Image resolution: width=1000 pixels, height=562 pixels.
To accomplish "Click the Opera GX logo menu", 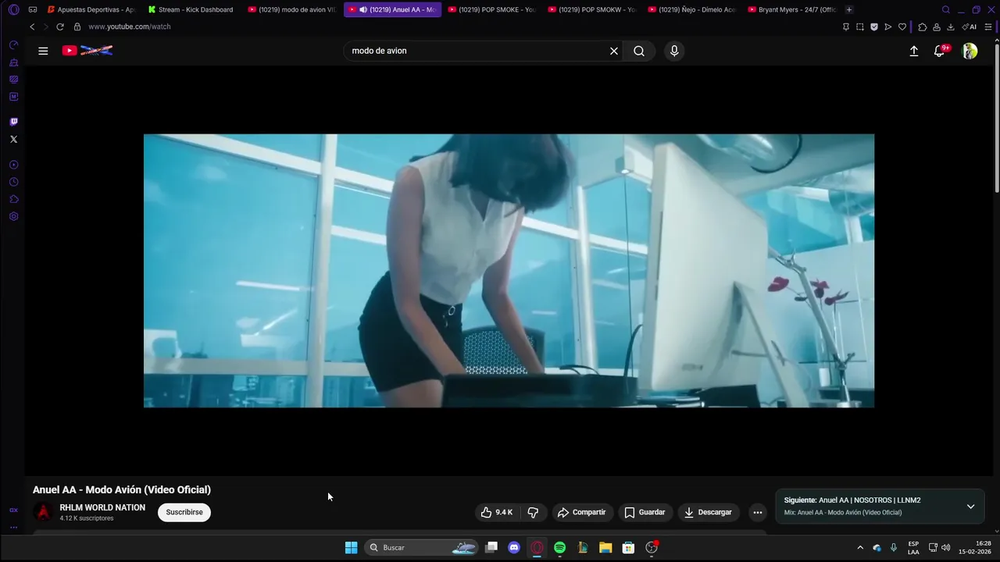I will click(13, 9).
